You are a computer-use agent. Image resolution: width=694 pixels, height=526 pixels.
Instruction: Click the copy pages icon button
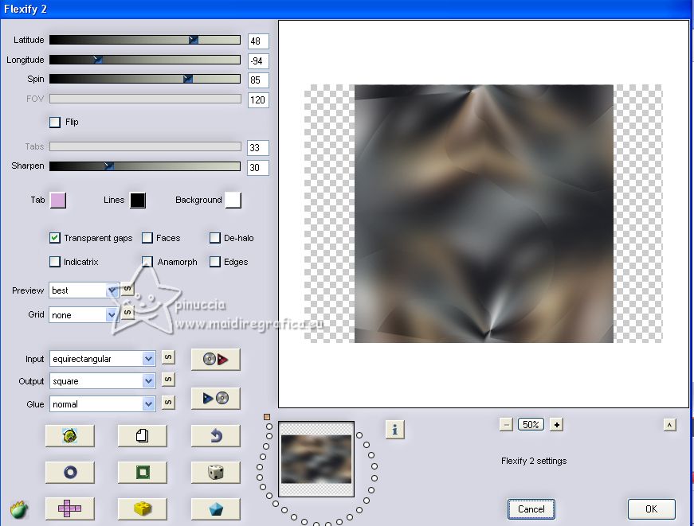143,436
